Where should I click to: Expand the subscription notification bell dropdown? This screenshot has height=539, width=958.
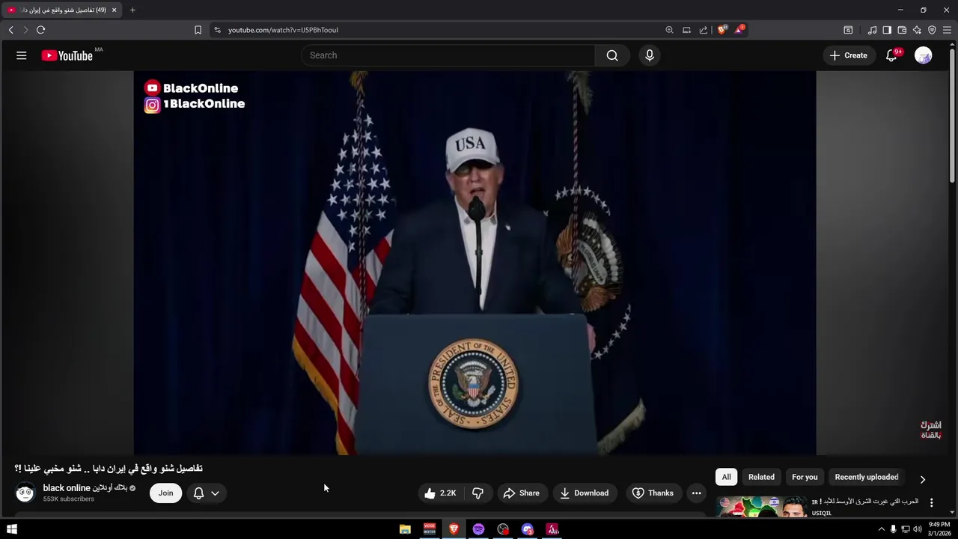point(207,493)
